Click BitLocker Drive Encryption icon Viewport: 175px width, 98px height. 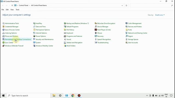tap(96, 23)
